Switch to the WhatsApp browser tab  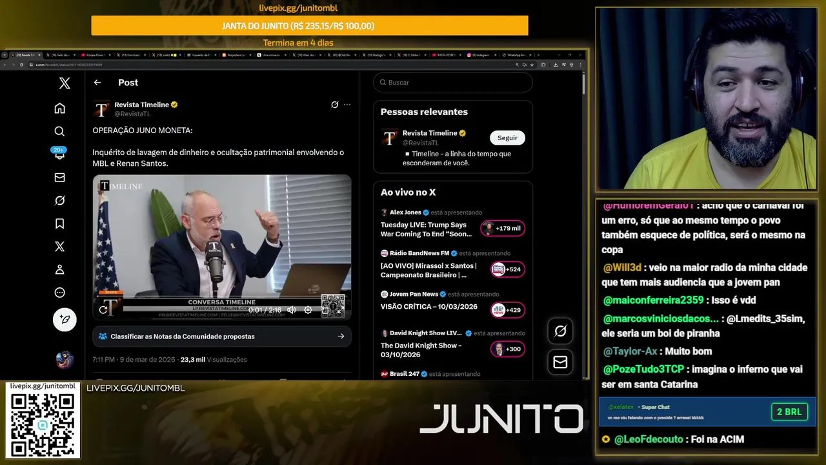516,55
